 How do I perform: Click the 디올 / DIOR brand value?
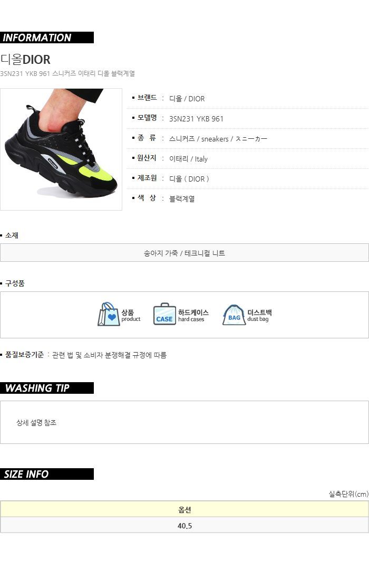[187, 99]
